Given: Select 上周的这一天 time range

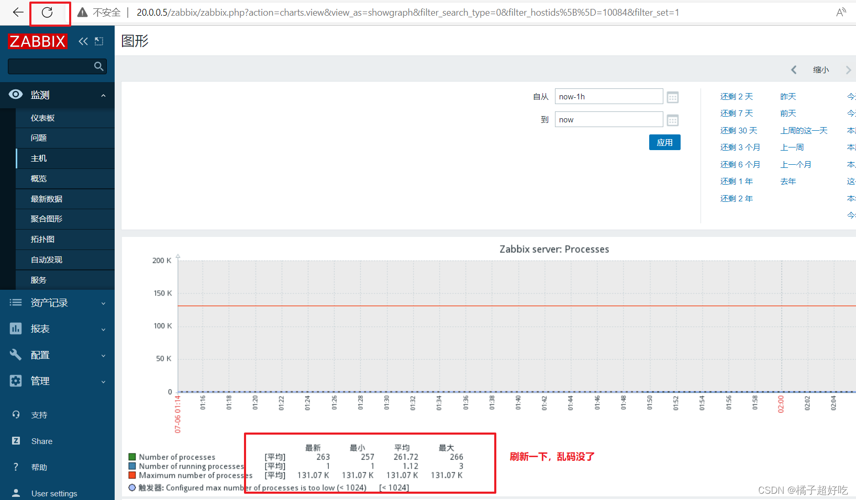Looking at the screenshot, I should pos(804,131).
